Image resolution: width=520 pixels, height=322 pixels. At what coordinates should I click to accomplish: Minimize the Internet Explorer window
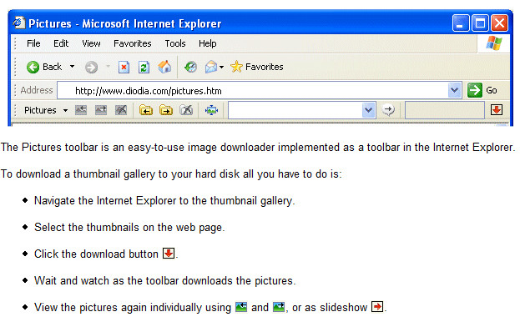[x=461, y=23]
